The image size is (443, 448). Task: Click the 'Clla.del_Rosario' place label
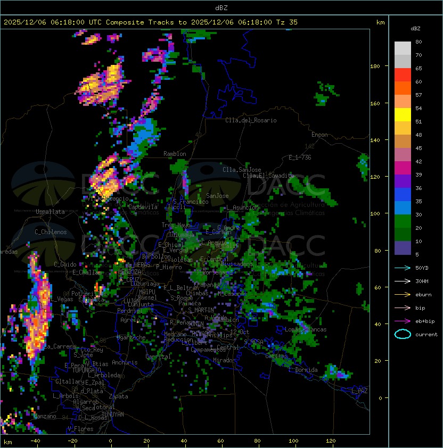pyautogui.click(x=251, y=120)
